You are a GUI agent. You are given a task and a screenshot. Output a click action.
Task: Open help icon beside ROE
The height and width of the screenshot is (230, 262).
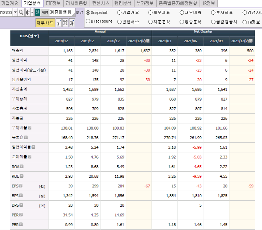click(22, 176)
